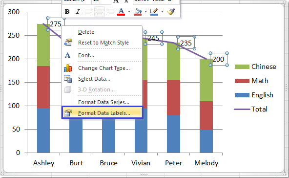The image size is (289, 178).
Task: Click the Format Painter brush
Action: pyautogui.click(x=171, y=12)
